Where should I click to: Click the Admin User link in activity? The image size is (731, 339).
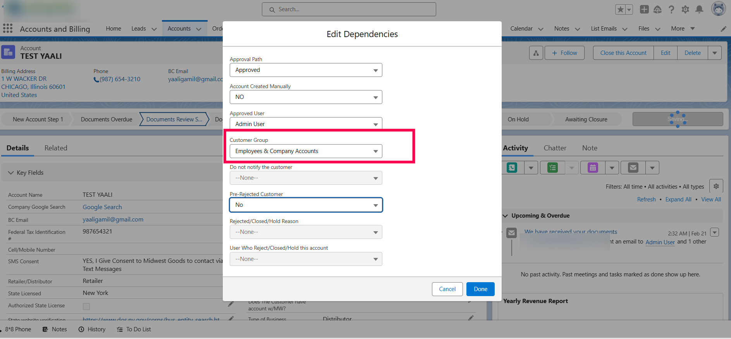(660, 242)
